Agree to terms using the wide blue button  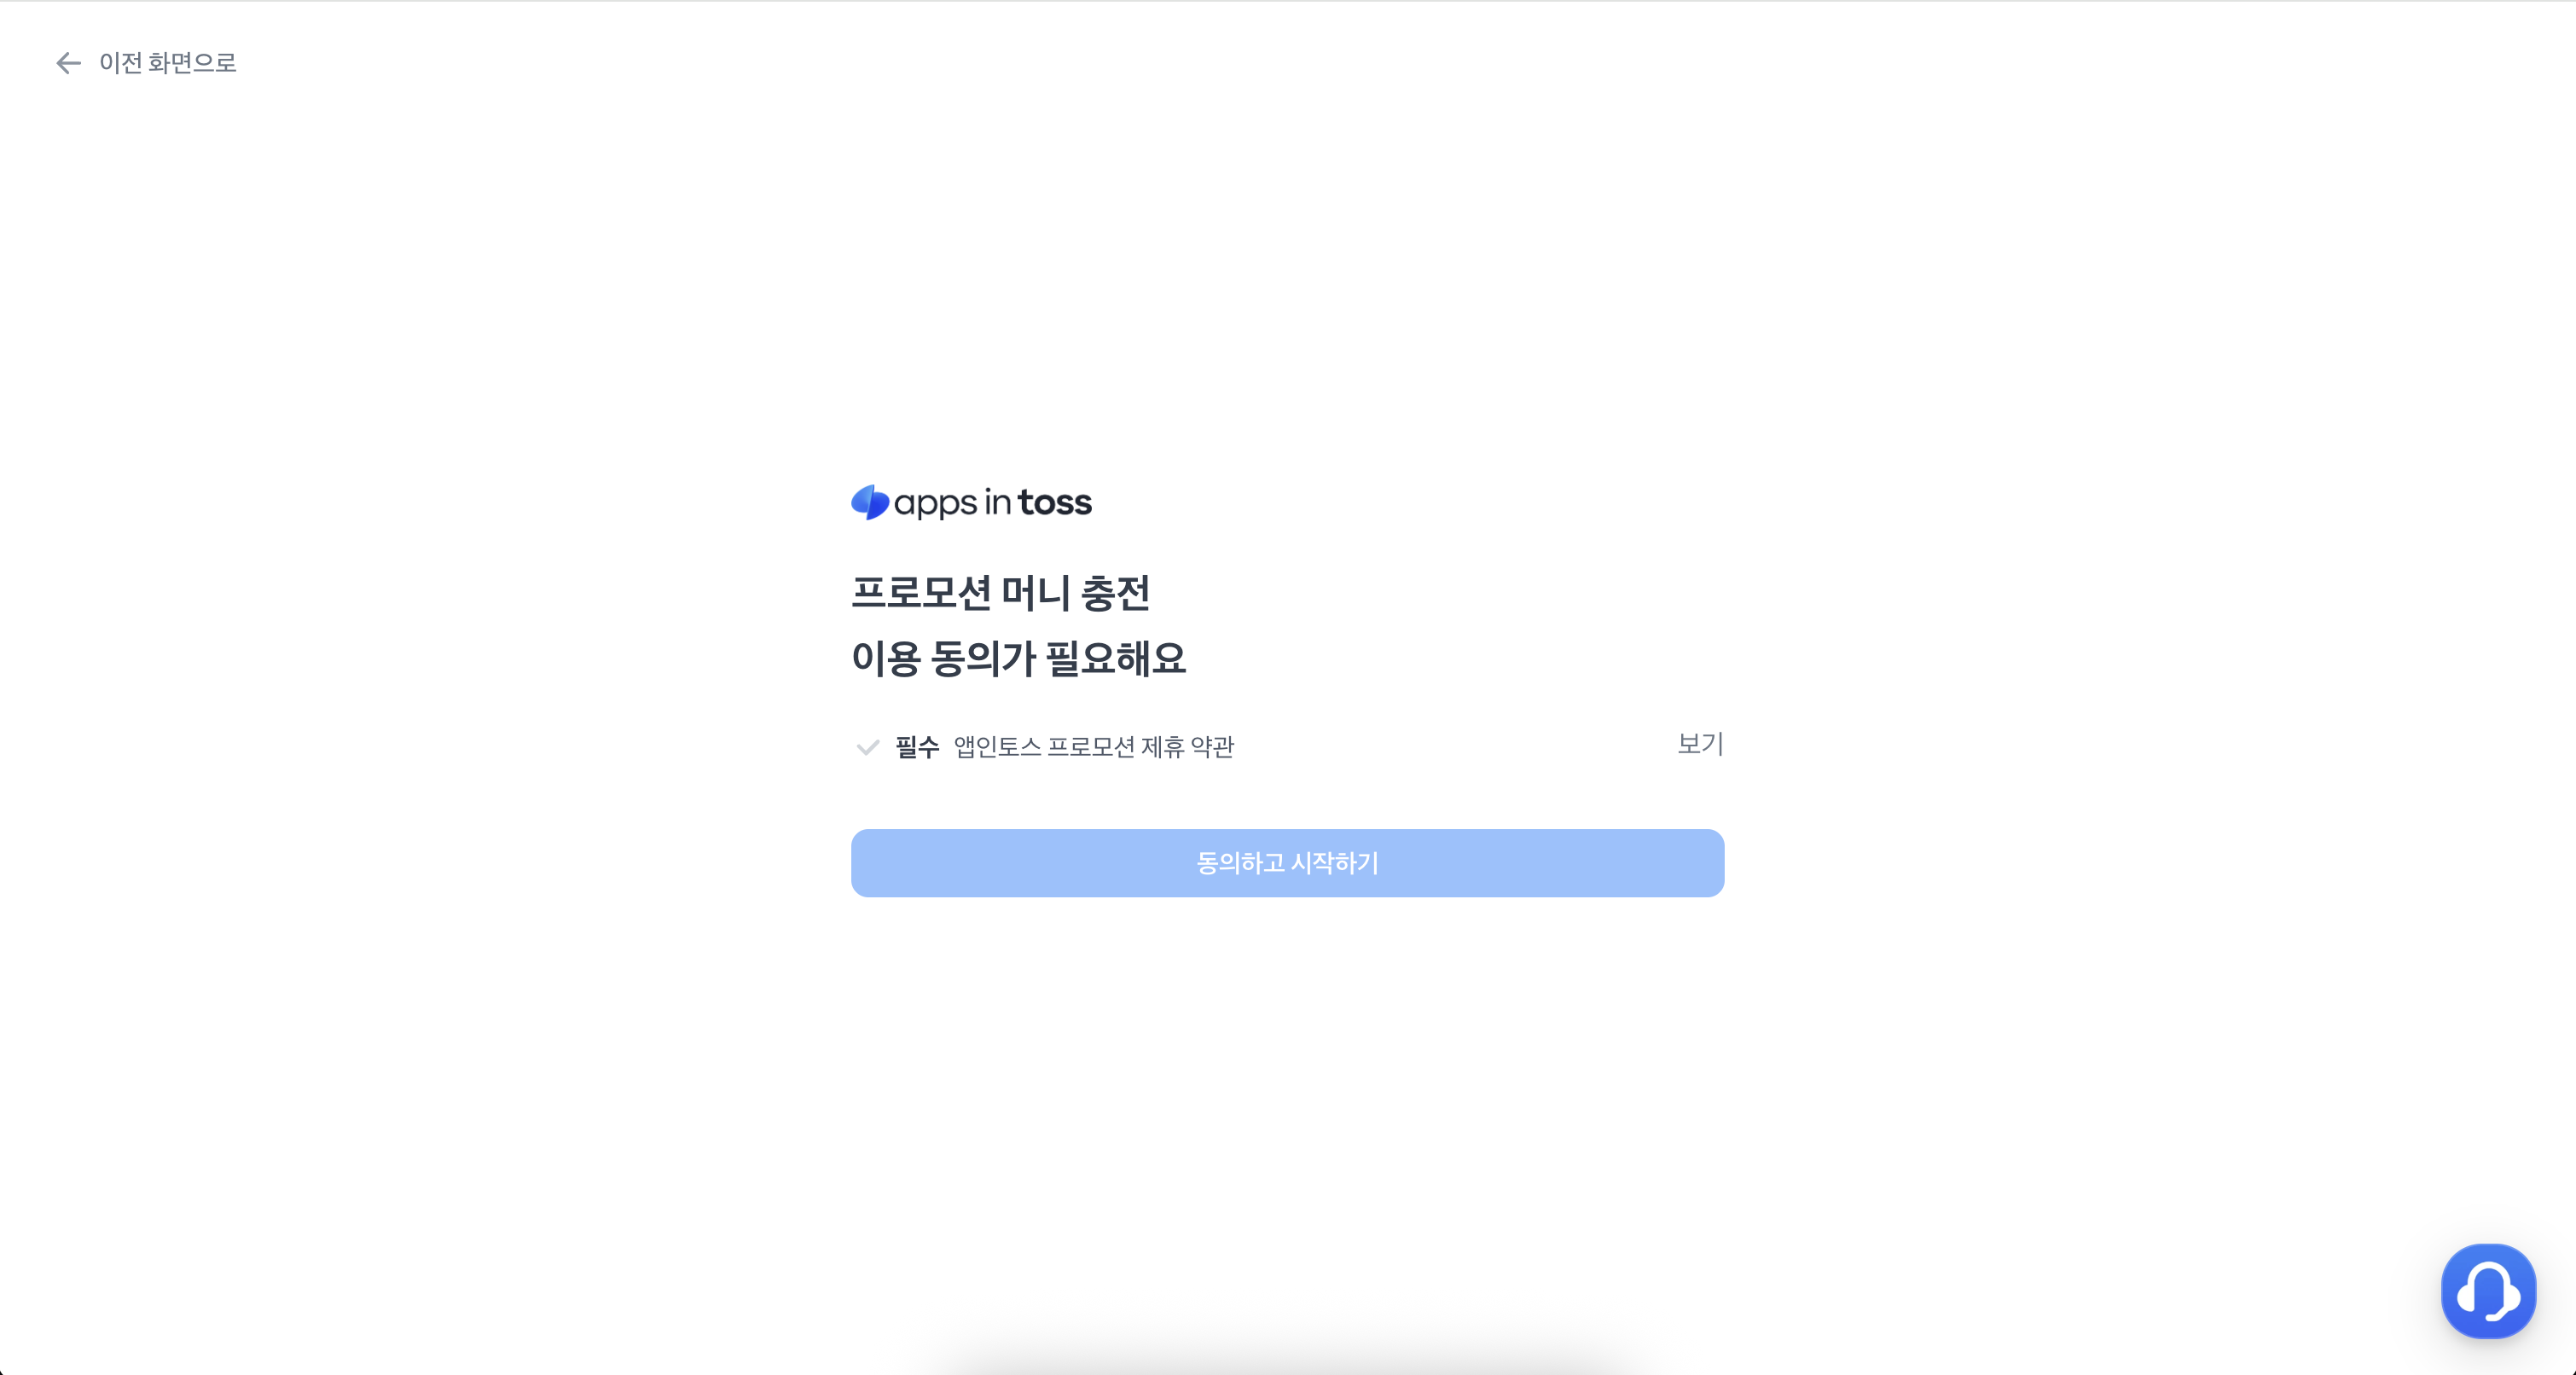coord(1287,863)
